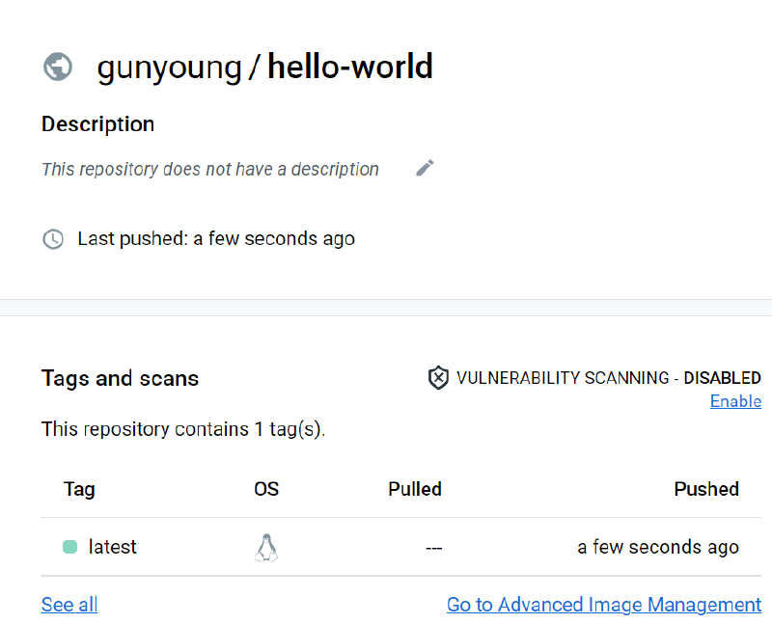Edit the repository description with pencil icon
This screenshot has height=624, width=772.
point(425,169)
